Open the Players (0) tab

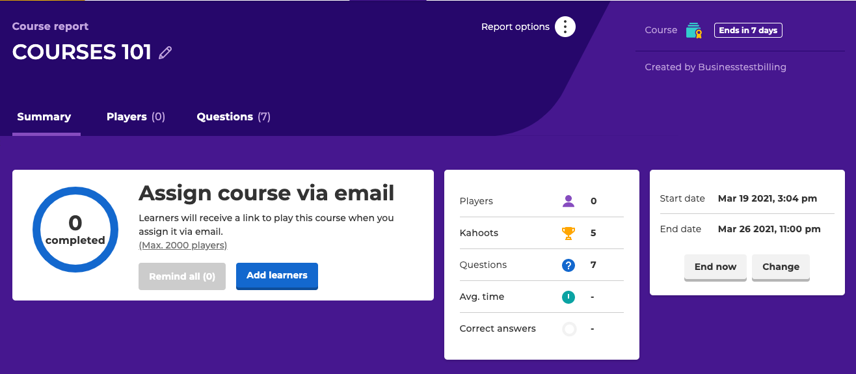136,117
